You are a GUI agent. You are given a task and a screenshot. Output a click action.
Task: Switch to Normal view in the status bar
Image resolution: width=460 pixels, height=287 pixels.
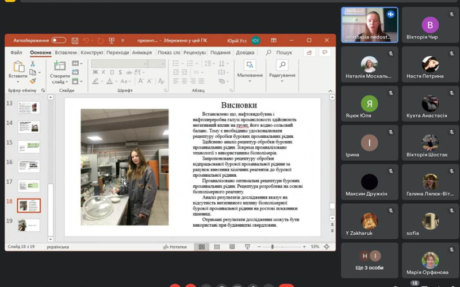point(202,247)
